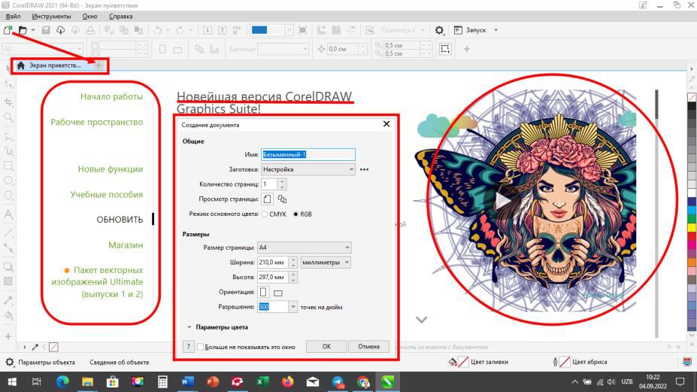Viewport: 697px width, 392px height.
Task: Choose landscape orientation icon
Action: 277,293
